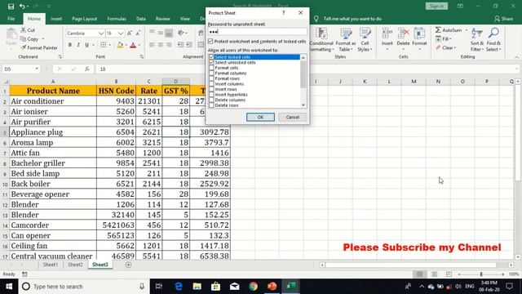Viewport: 522px width, 294px height.
Task: Open Conditional Formatting menu
Action: pyautogui.click(x=321, y=39)
